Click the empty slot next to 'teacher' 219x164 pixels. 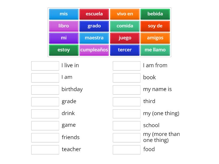click(45, 150)
